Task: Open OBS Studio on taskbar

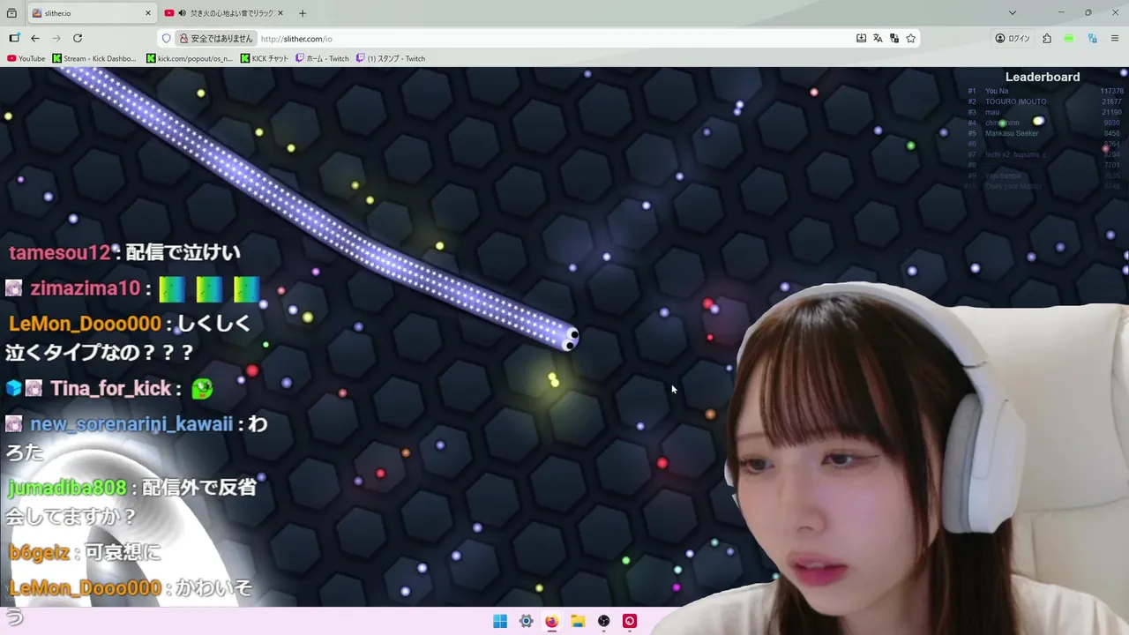Action: click(603, 621)
